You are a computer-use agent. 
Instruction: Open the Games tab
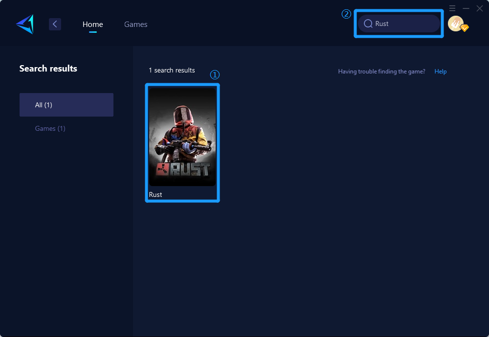click(x=135, y=24)
